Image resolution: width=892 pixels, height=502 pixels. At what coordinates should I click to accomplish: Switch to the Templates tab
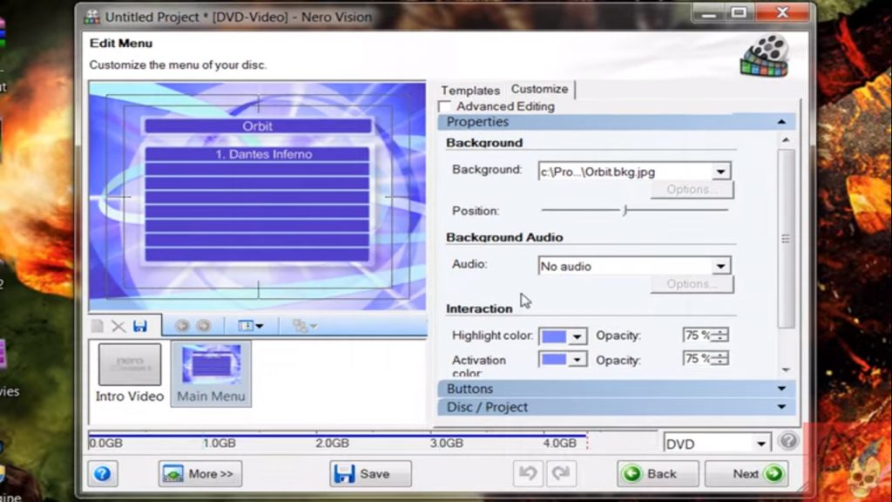[x=470, y=91]
